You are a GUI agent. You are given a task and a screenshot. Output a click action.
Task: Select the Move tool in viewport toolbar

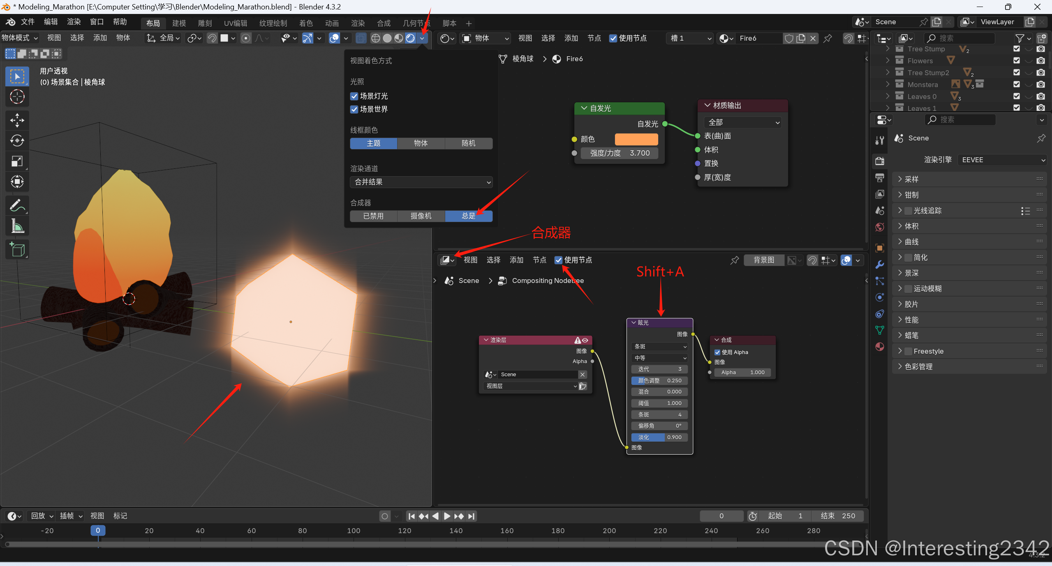click(17, 120)
